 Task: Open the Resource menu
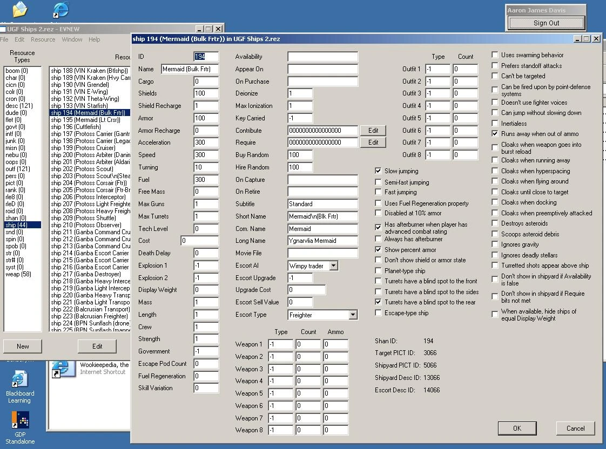(43, 39)
